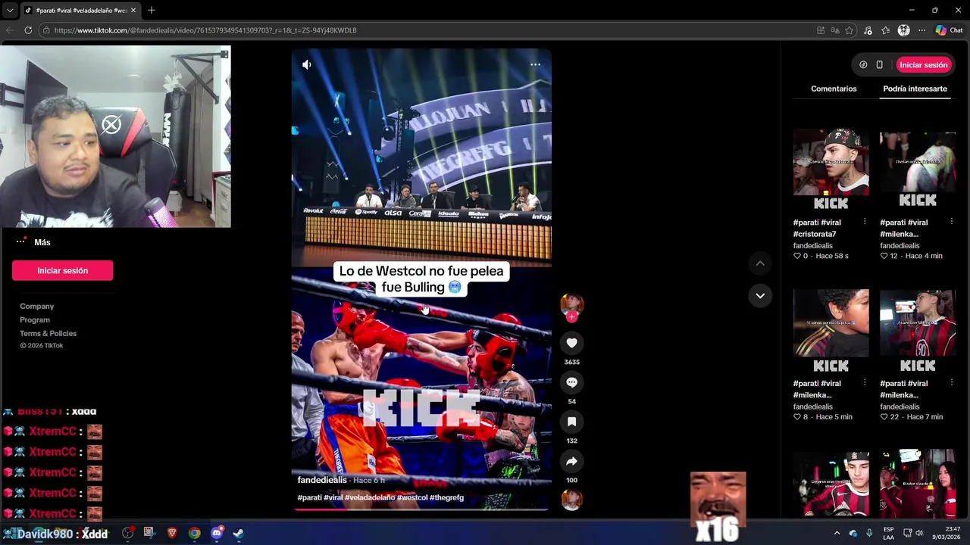Refresh the page in the browser
970x545 pixels.
[28, 30]
